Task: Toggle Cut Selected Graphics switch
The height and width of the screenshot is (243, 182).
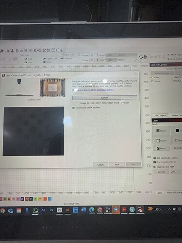Action: pos(154,158)
